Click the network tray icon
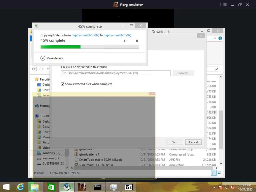This screenshot has width=256, height=192. [x=226, y=187]
